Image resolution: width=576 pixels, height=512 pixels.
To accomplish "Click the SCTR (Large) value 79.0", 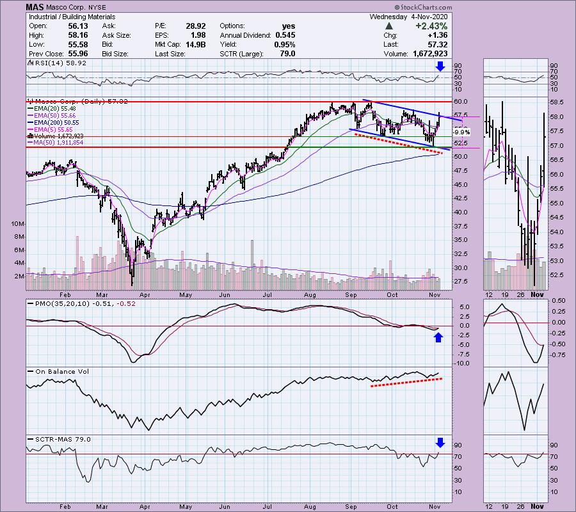I will click(x=287, y=54).
